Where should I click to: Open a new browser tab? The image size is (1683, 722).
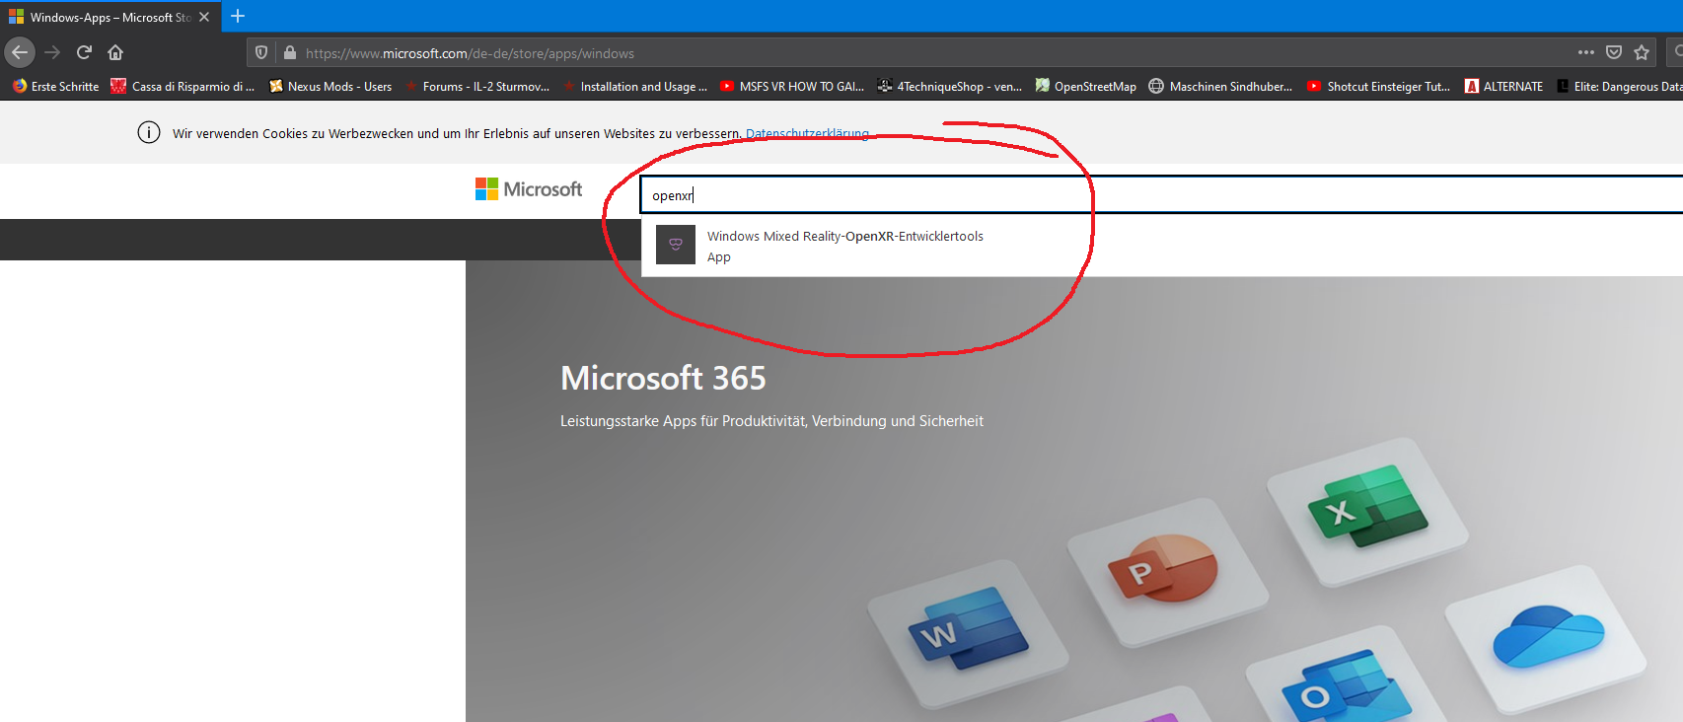click(238, 16)
